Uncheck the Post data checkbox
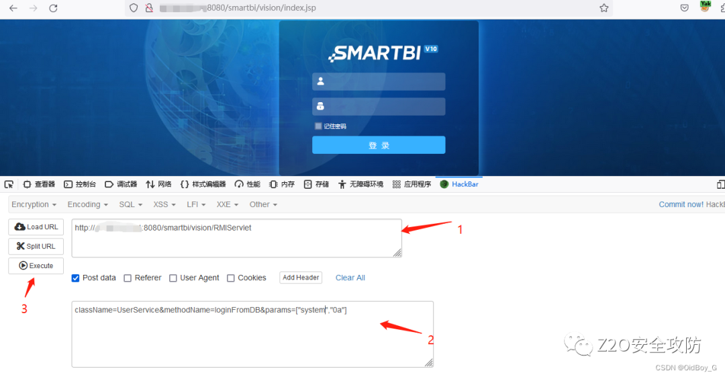The width and height of the screenshot is (725, 377). coord(75,278)
